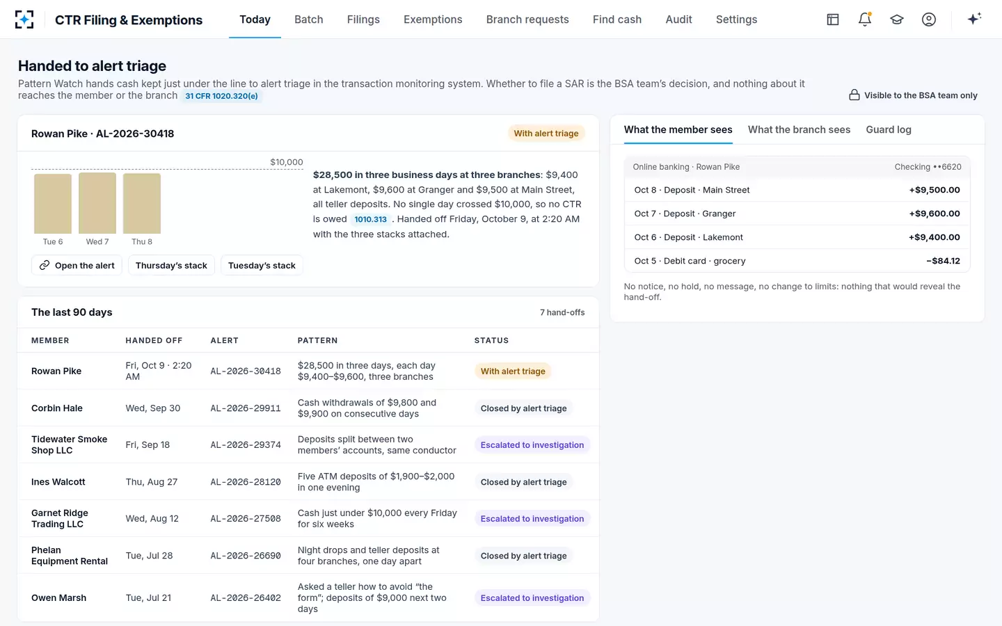Open Thursday's stack

coord(171,265)
